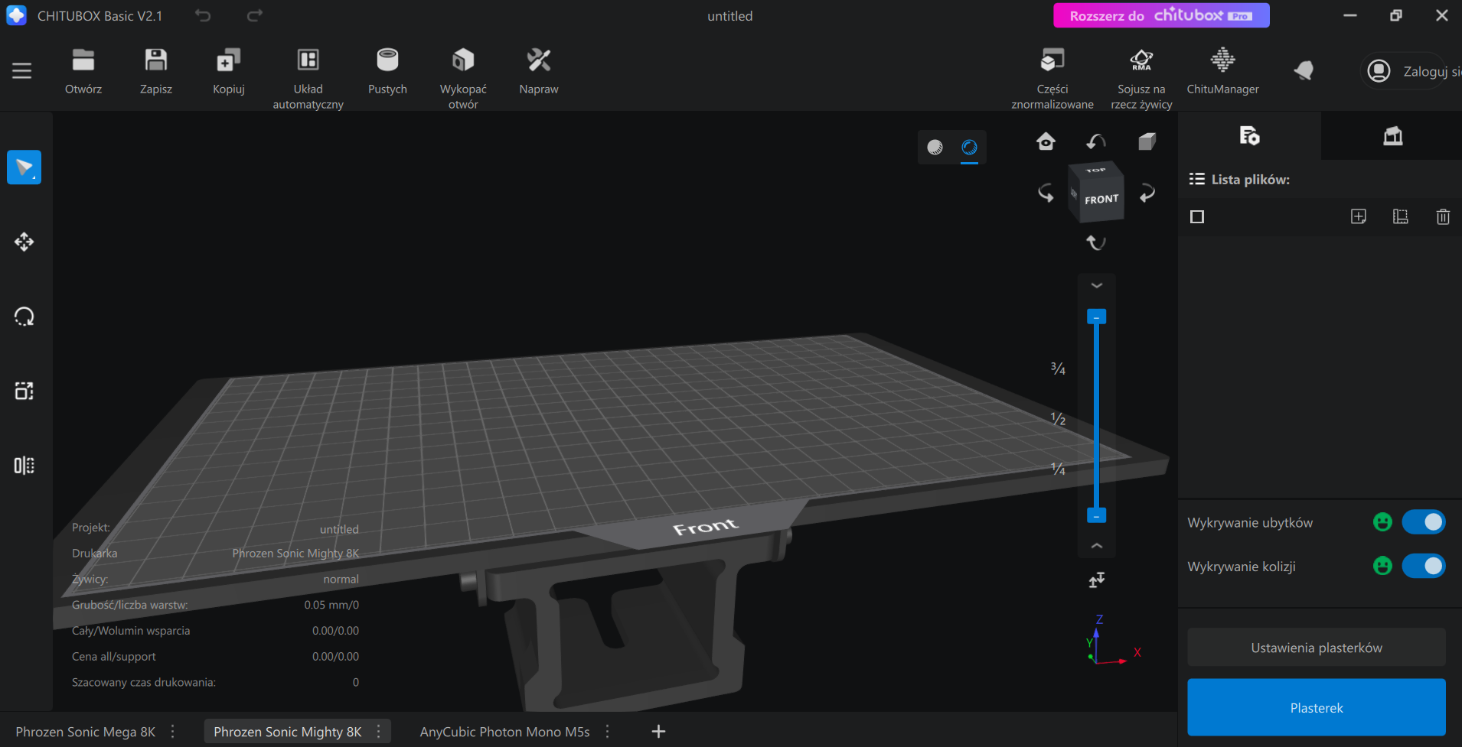Add a file with the plus icon in file list
Viewport: 1462px width, 747px height.
tap(1359, 217)
